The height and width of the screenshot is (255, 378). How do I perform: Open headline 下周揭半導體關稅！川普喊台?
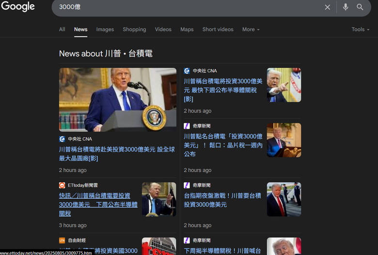[x=222, y=251]
